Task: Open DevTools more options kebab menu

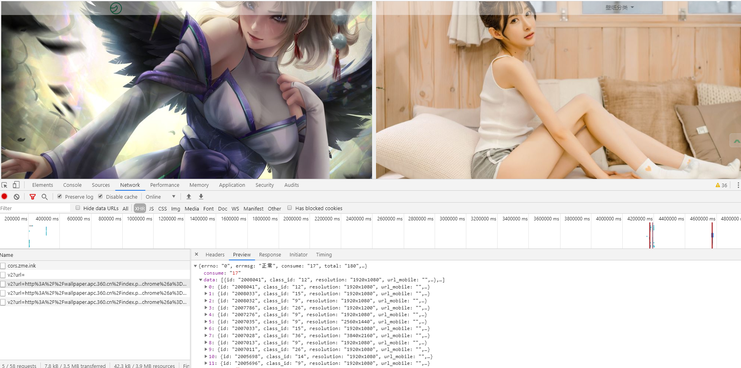Action: tap(738, 185)
